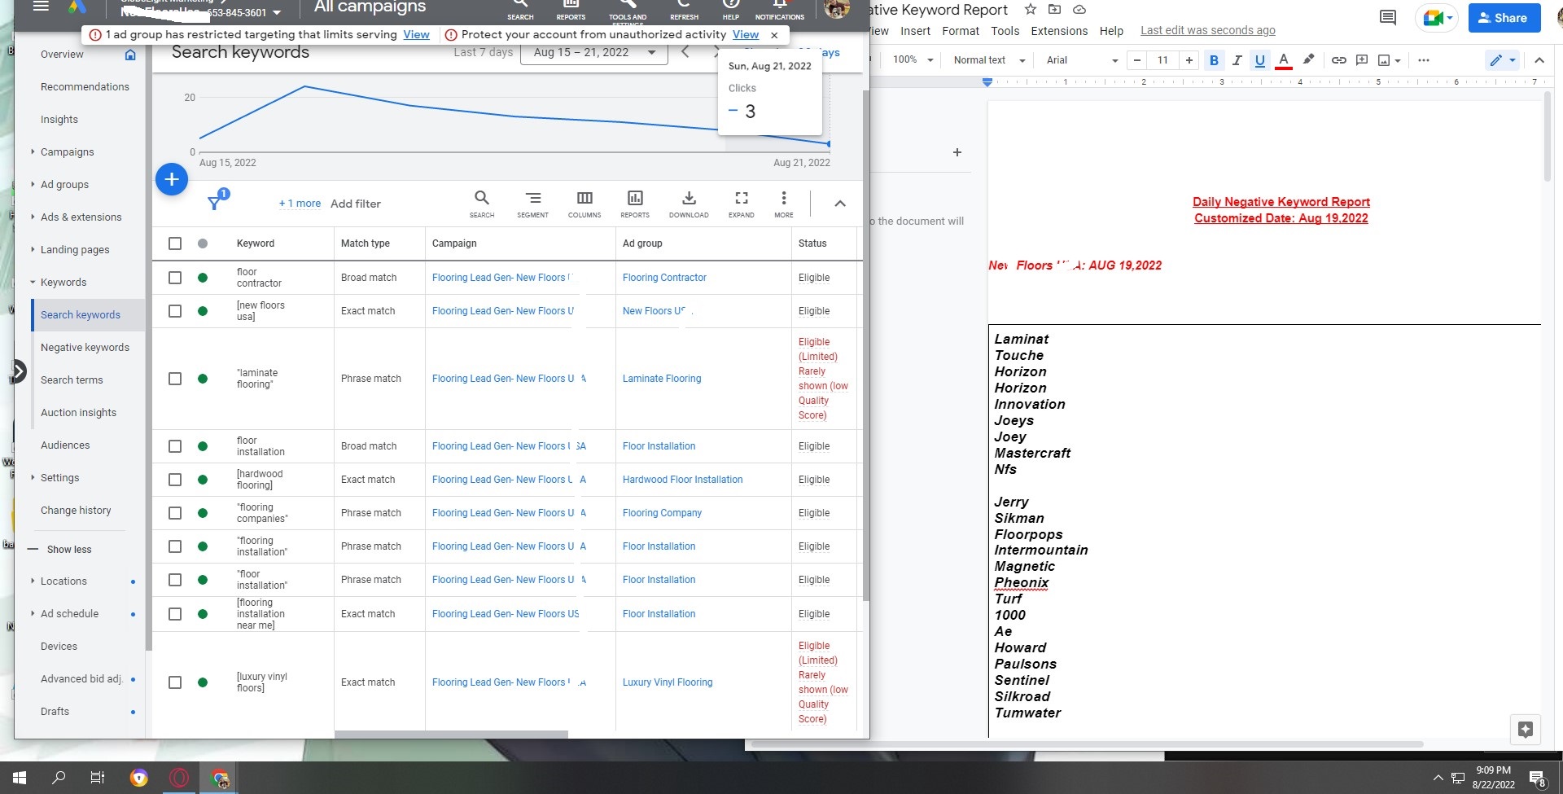Open the zoom 100% dropdown in Docs
The image size is (1563, 794).
(913, 60)
